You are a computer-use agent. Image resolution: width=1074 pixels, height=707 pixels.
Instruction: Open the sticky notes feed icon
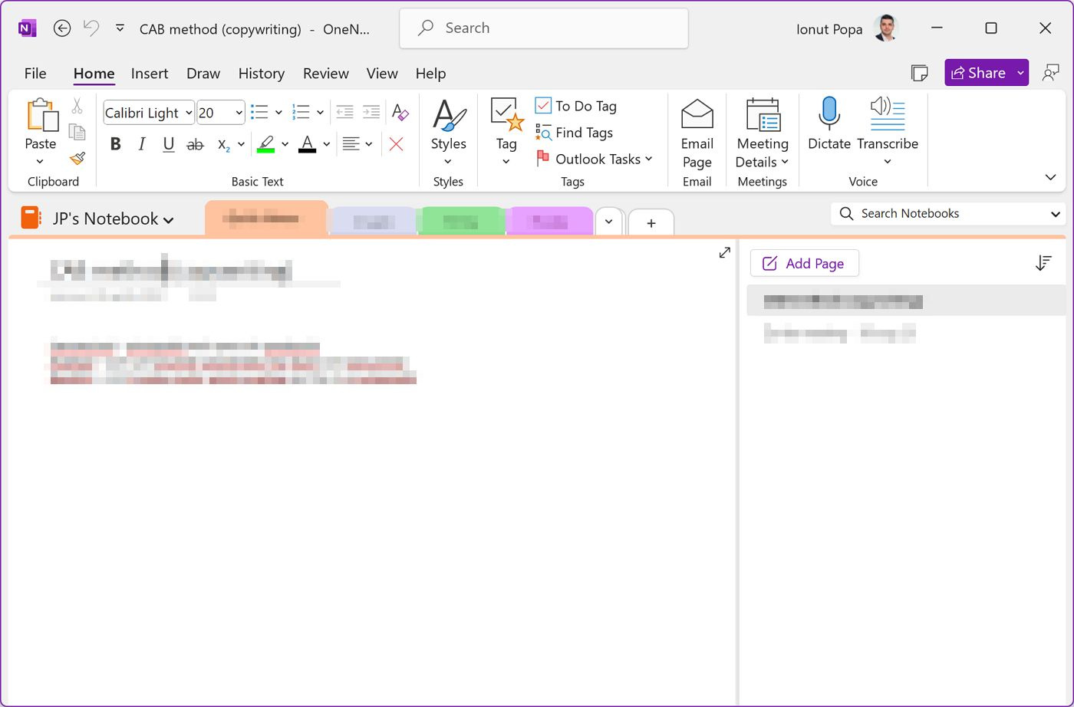coord(919,73)
